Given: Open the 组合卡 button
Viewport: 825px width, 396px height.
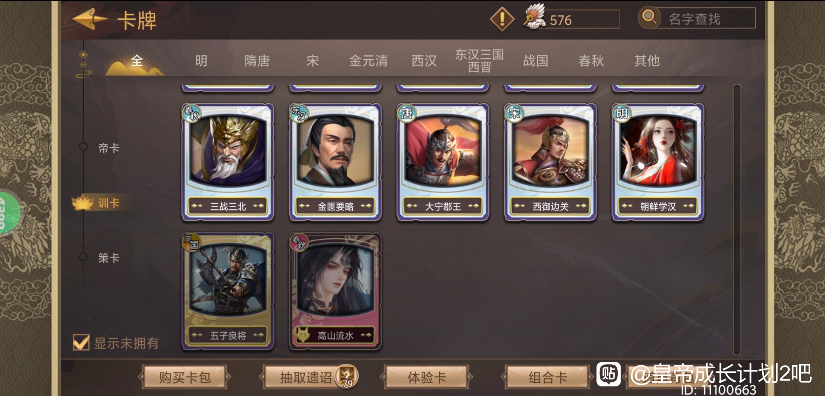Looking at the screenshot, I should pos(548,377).
